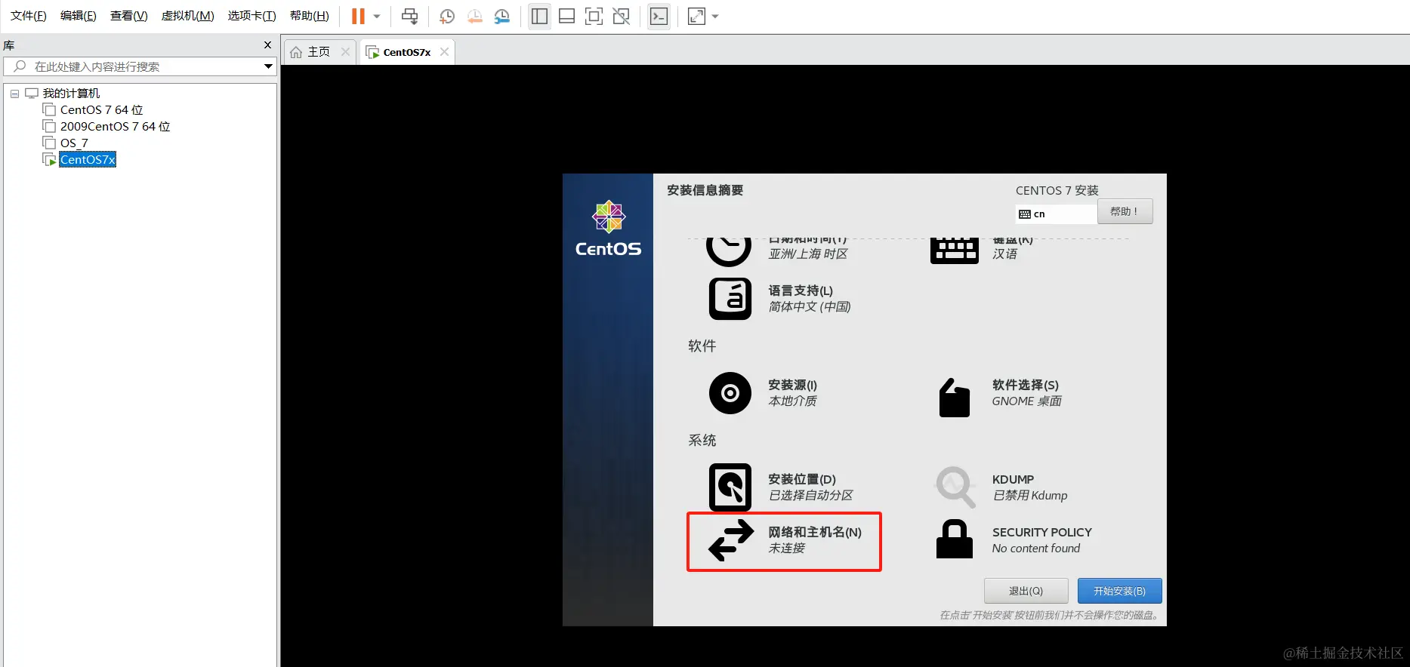The width and height of the screenshot is (1410, 667).
Task: Close the CentOS7x tab
Action: click(x=444, y=51)
